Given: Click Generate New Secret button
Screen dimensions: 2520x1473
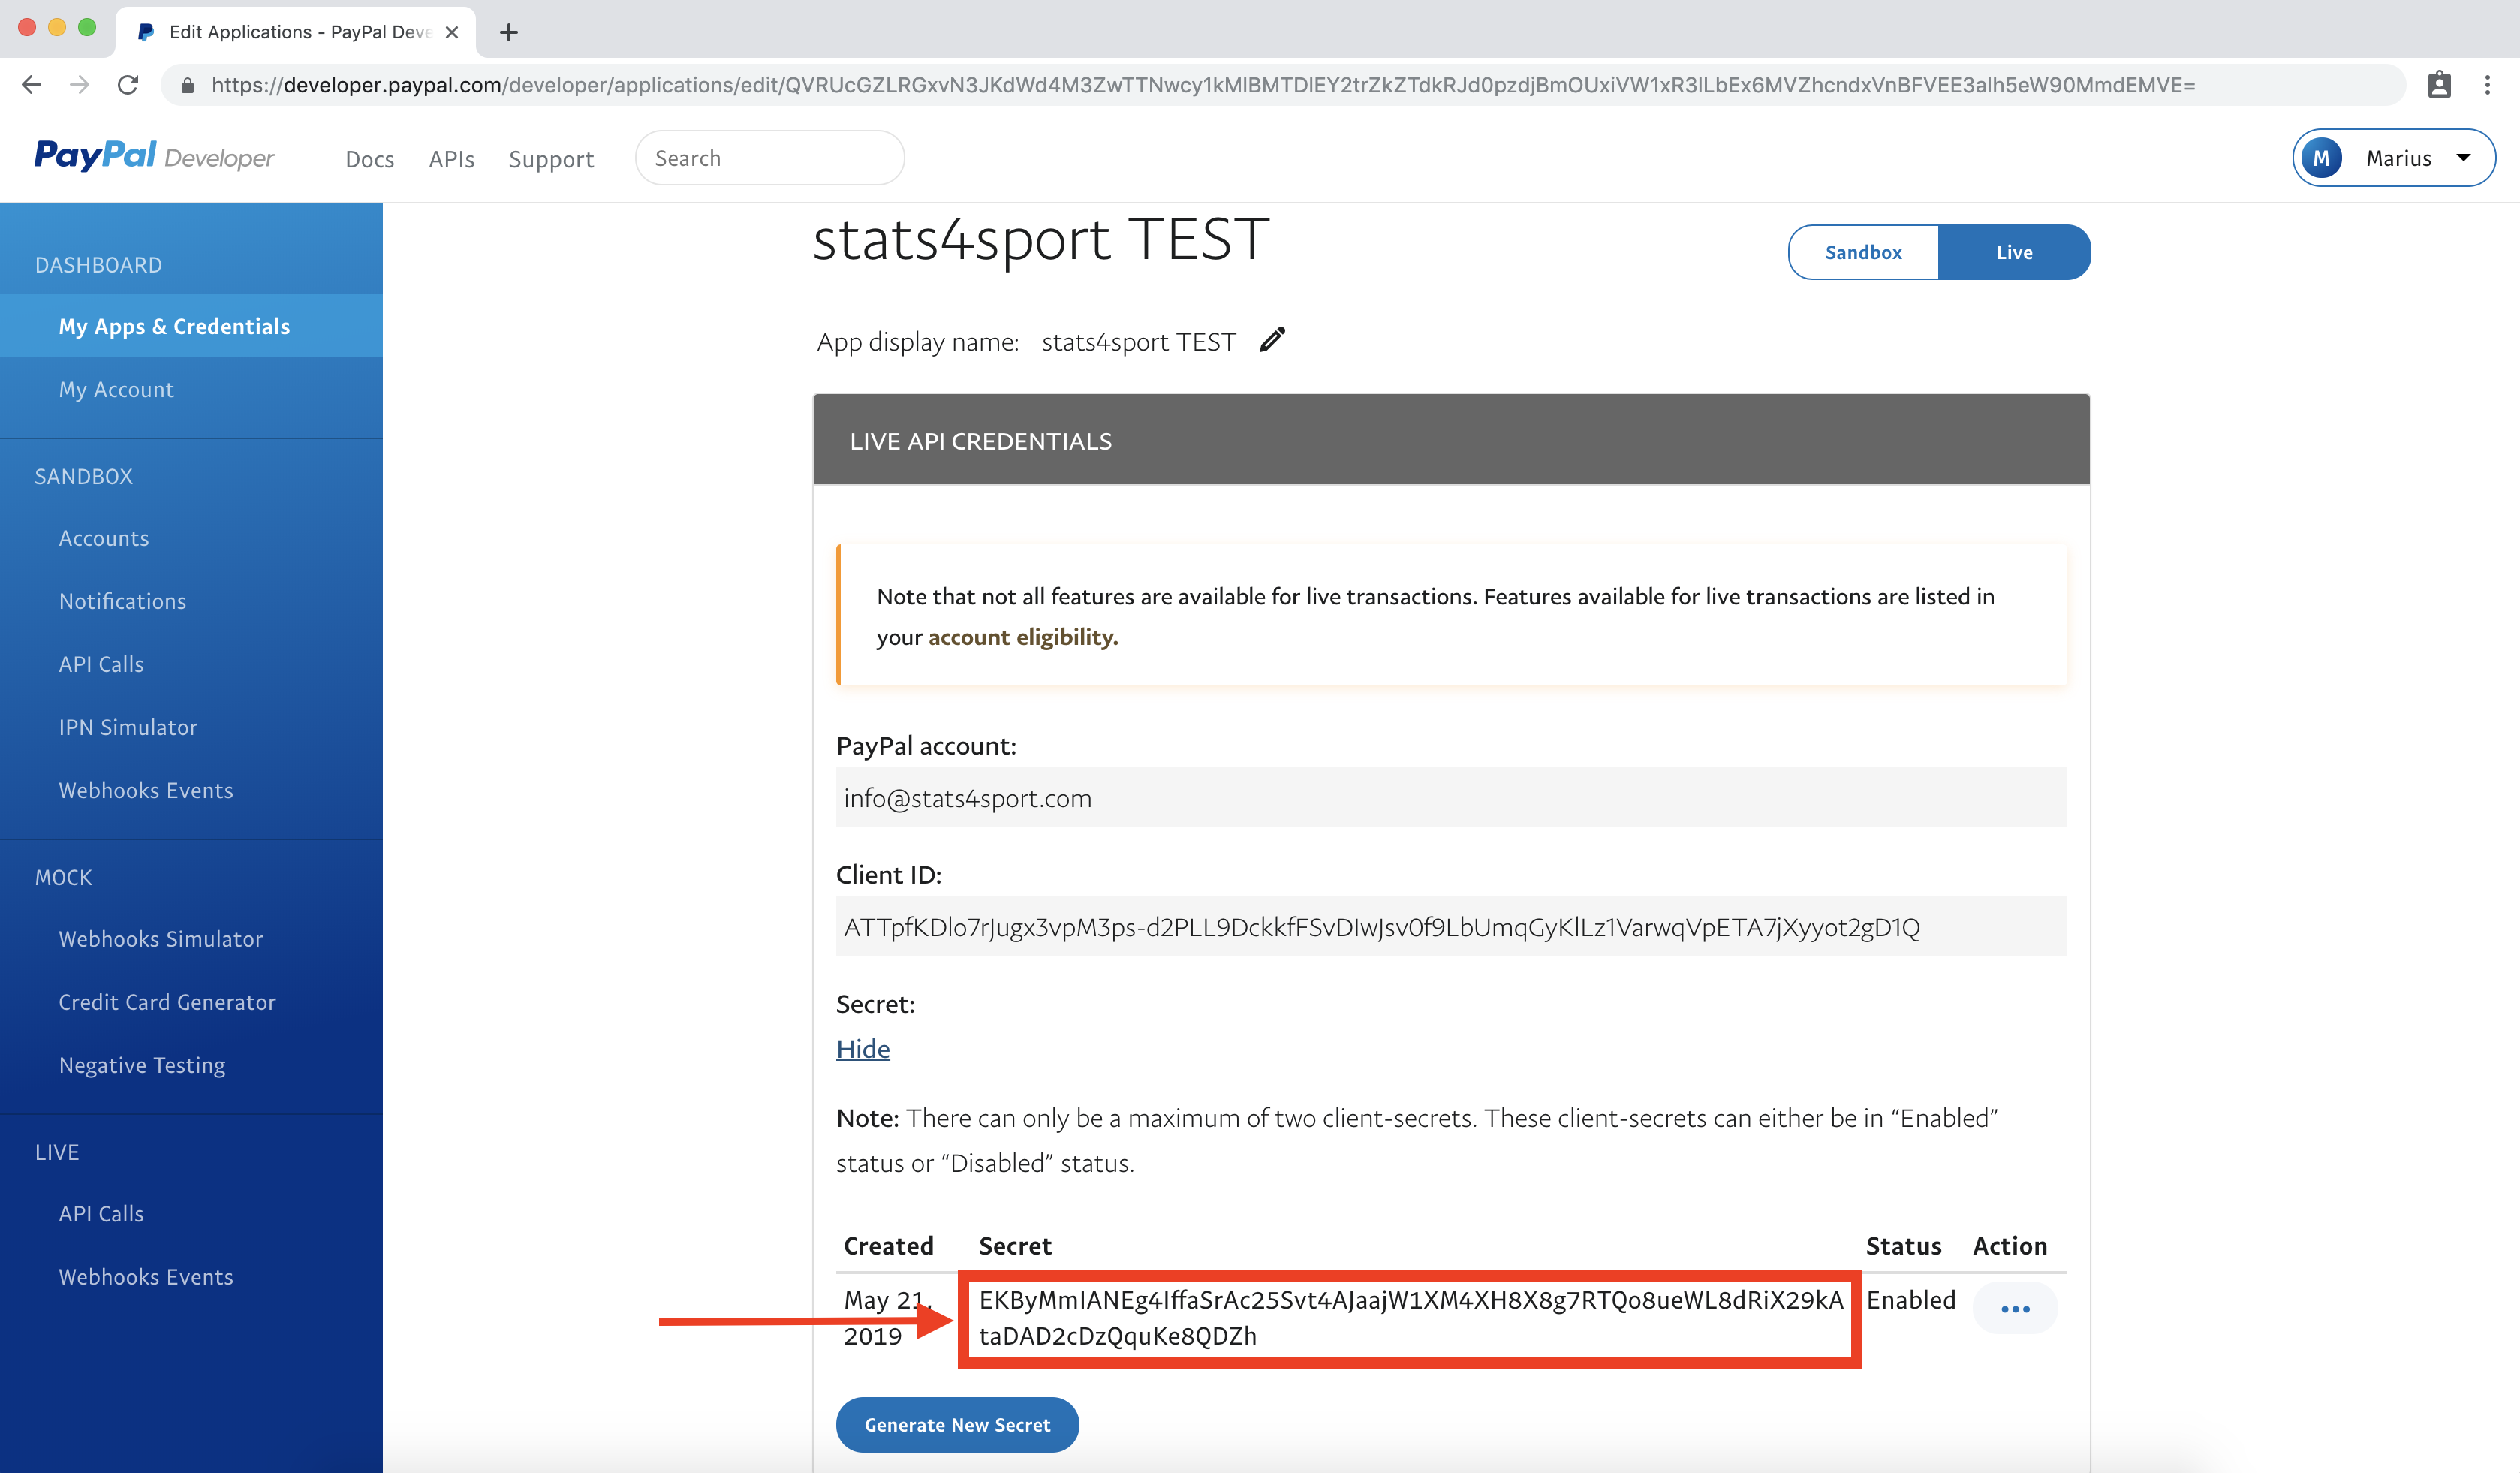Looking at the screenshot, I should (x=957, y=1424).
